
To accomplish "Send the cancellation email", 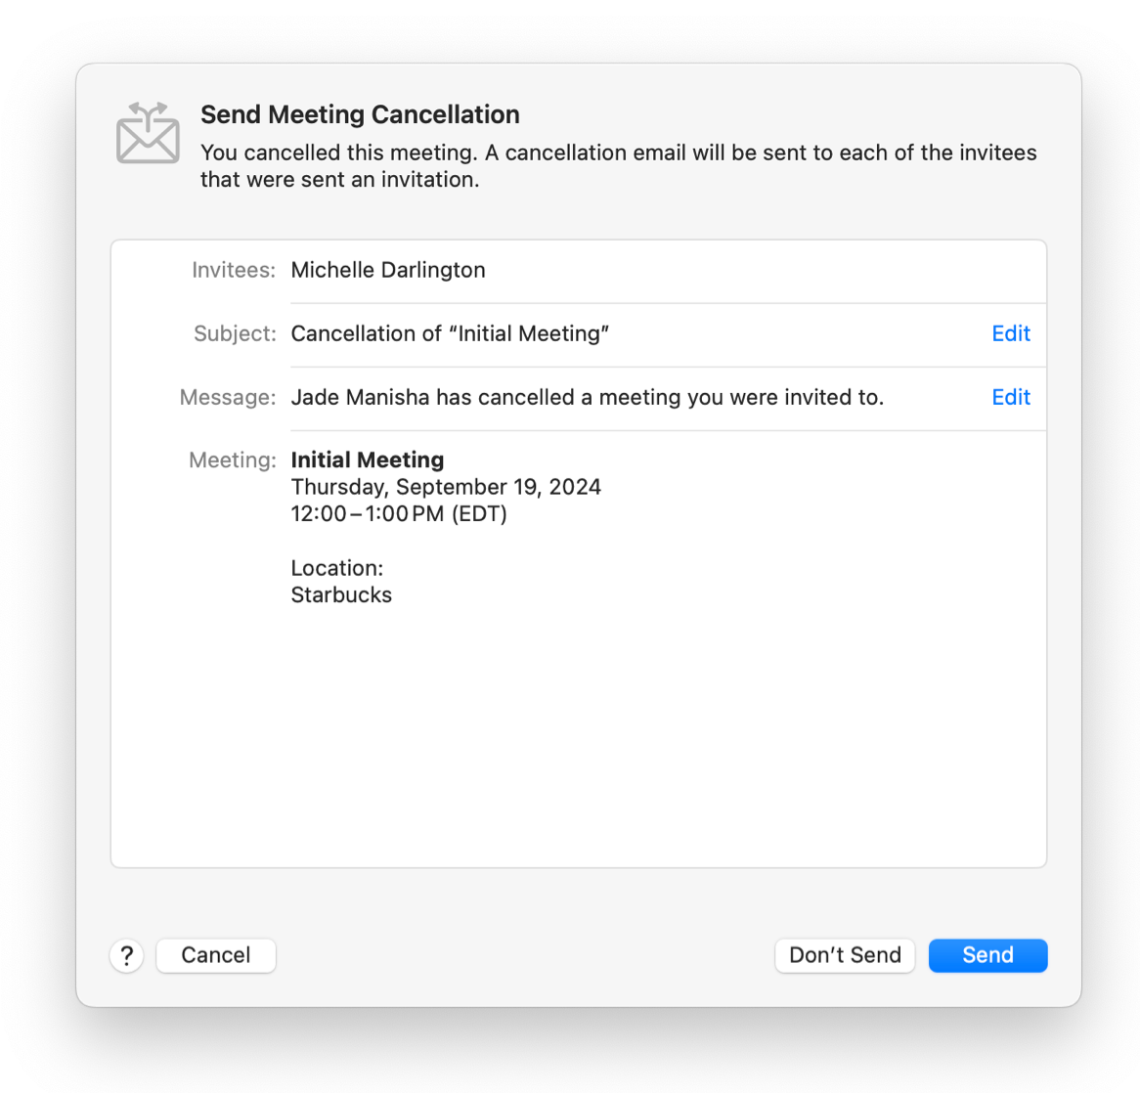I will pos(987,955).
